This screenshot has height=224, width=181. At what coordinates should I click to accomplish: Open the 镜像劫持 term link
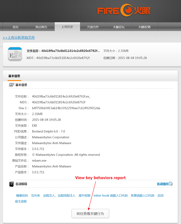point(22,195)
